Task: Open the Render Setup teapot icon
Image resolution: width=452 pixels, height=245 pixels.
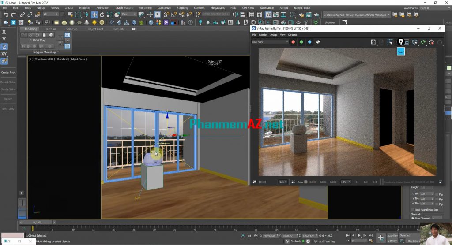Action: pyautogui.click(x=301, y=15)
